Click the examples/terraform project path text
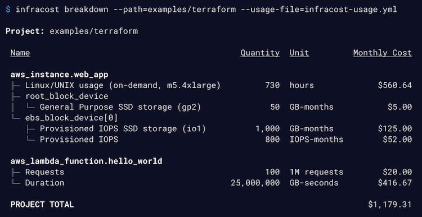This screenshot has width=422, height=217. click(93, 31)
